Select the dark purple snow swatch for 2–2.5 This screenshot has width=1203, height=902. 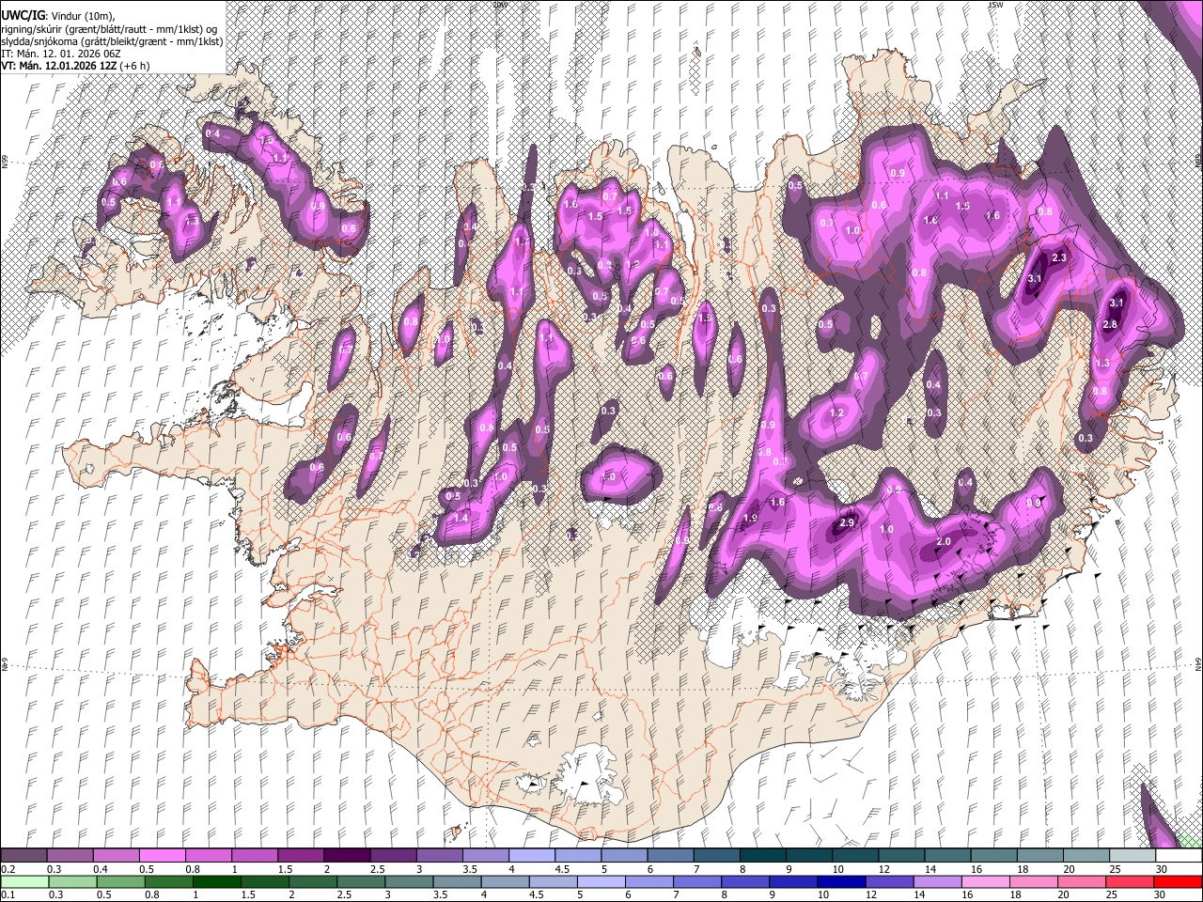(346, 856)
